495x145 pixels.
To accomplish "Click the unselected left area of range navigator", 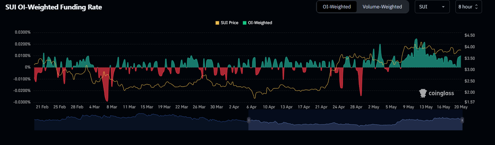I will pyautogui.click(x=140, y=122).
